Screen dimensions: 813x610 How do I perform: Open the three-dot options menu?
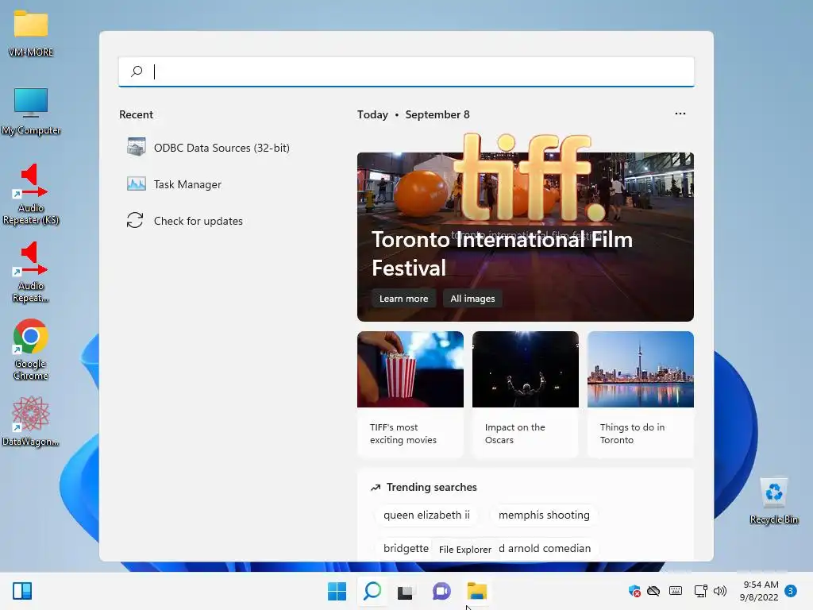point(680,114)
